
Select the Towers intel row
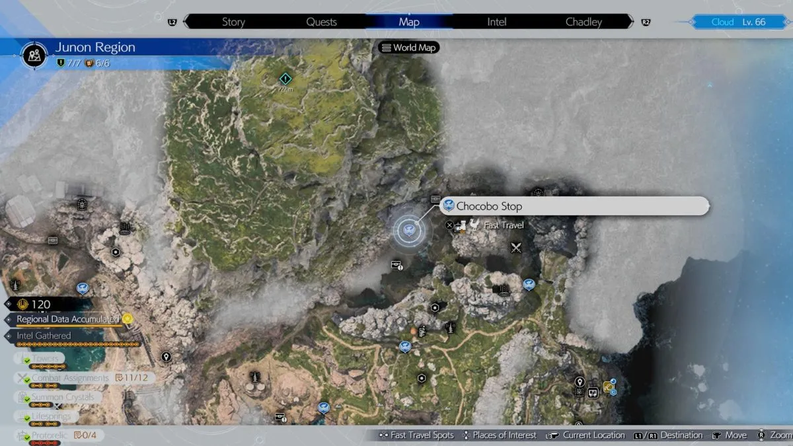pos(38,358)
